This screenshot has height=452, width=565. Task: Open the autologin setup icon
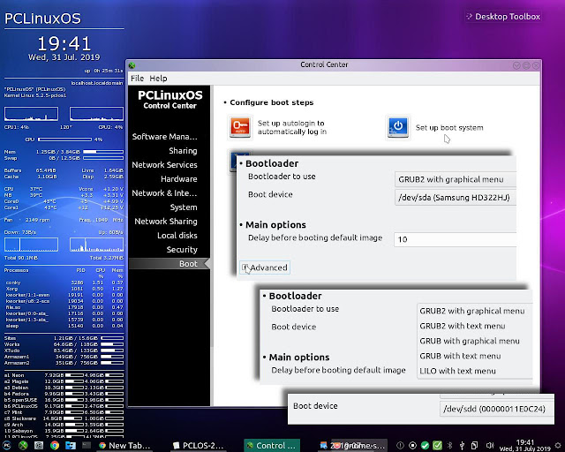[240, 127]
